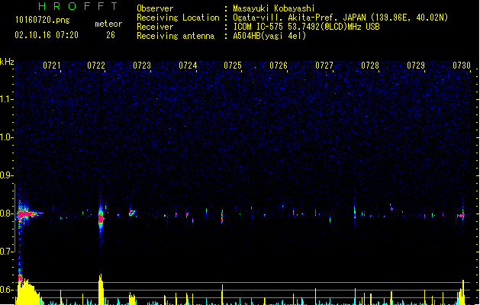Screen dimensions: 480x305
Task: Click the meteor count value 26
Action: tap(111, 35)
